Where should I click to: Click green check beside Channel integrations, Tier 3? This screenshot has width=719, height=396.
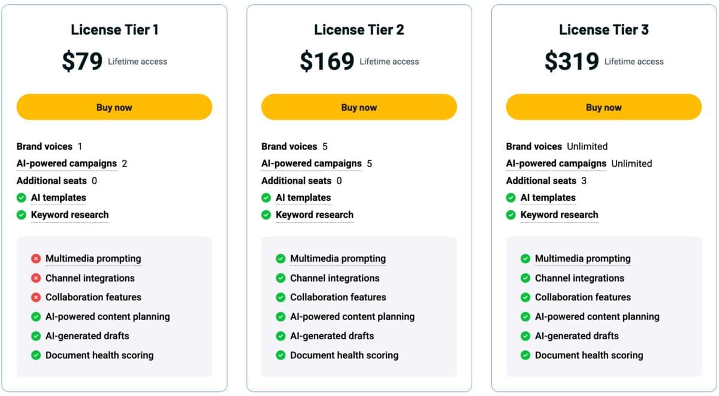pyautogui.click(x=525, y=278)
